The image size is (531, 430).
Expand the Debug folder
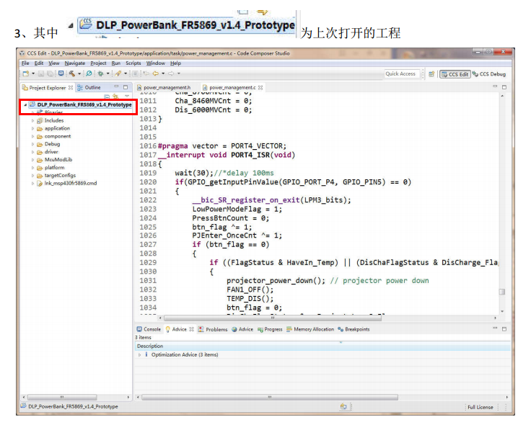pos(32,144)
